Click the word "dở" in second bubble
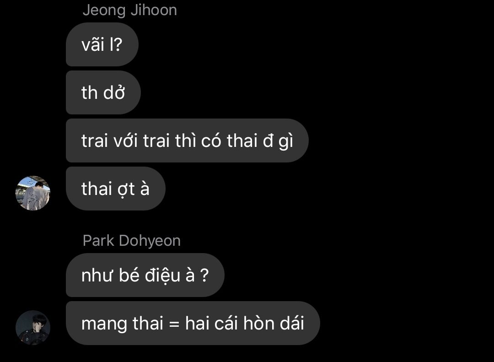494x362 pixels. (114, 92)
